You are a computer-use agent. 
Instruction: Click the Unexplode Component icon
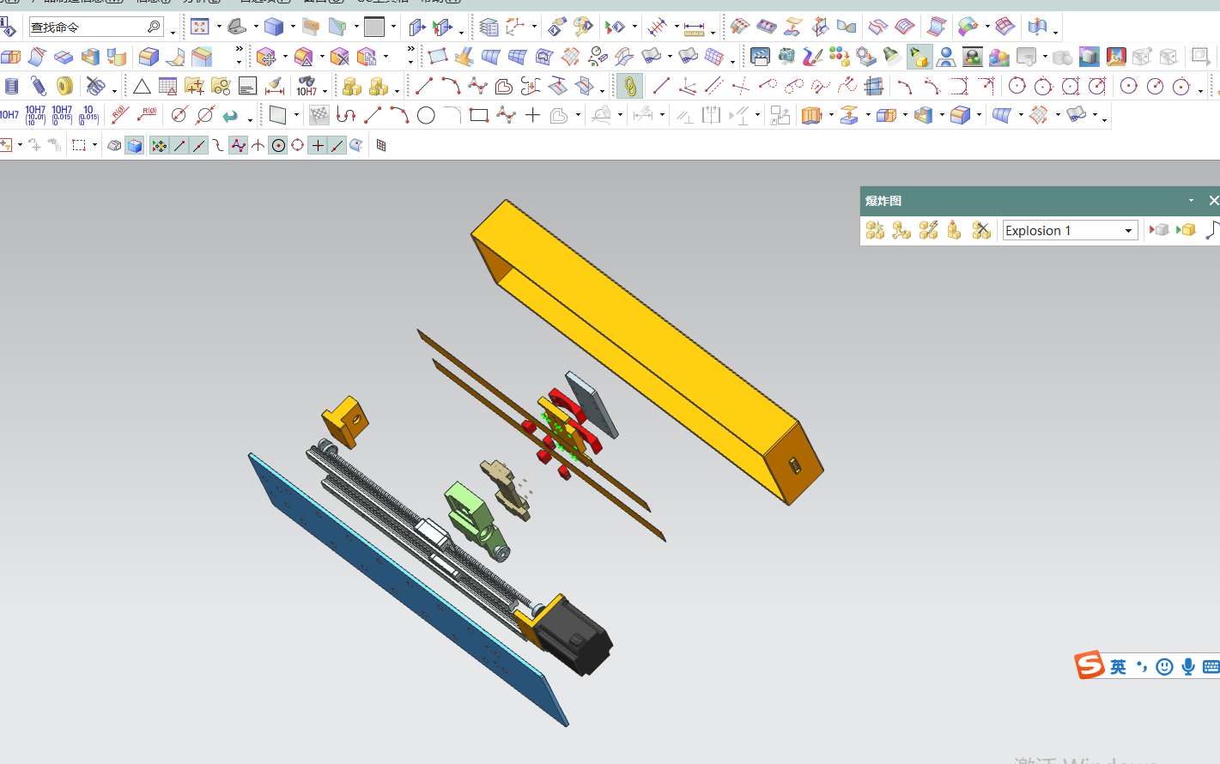955,230
